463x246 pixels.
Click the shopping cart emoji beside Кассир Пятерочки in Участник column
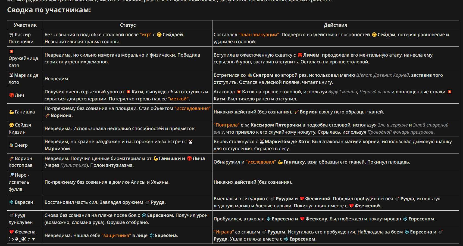pos(11,35)
